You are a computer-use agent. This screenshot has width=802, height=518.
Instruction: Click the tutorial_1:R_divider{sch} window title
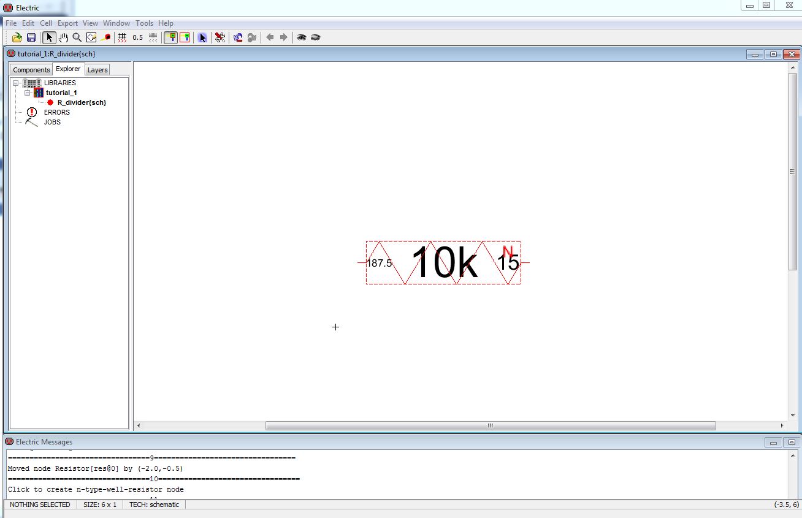coord(56,54)
